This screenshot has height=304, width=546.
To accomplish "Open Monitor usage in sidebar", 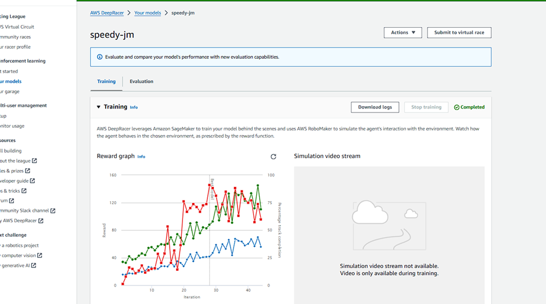I will pyautogui.click(x=12, y=126).
